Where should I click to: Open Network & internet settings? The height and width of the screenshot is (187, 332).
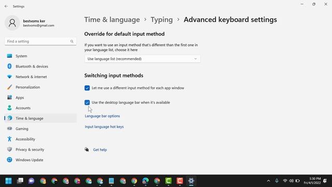coord(40,77)
